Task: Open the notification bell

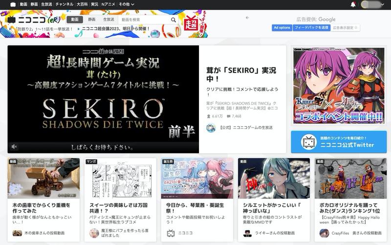Action: point(353,4)
